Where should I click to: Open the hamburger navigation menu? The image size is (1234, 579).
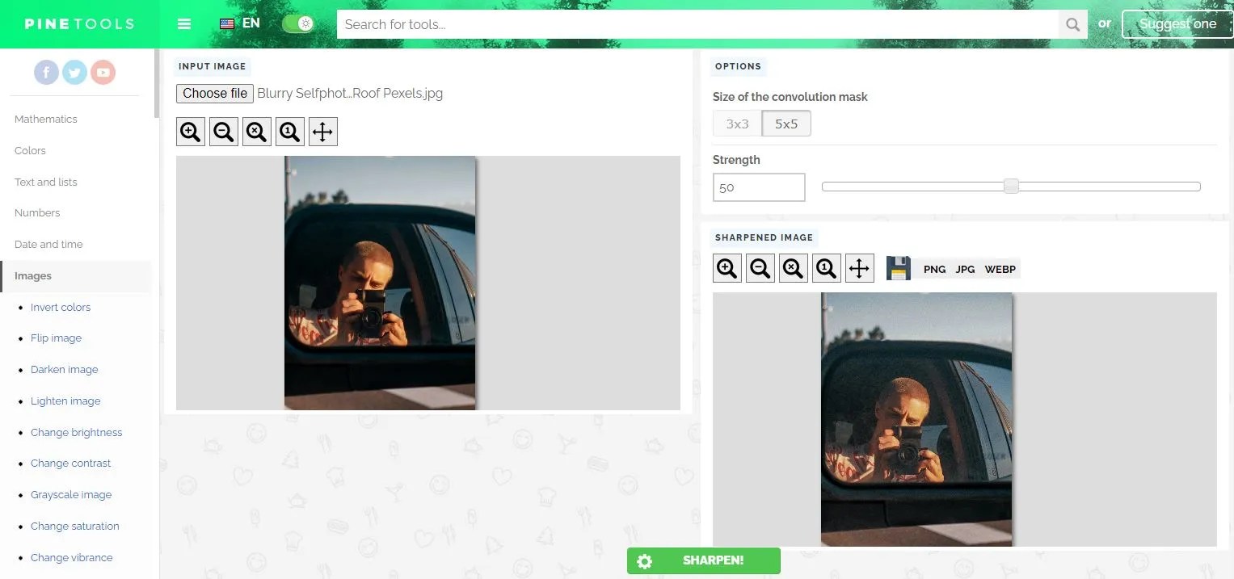coord(184,23)
